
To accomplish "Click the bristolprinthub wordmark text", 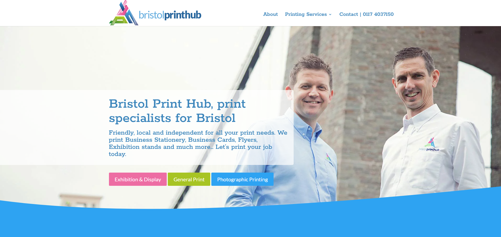I will [x=170, y=15].
